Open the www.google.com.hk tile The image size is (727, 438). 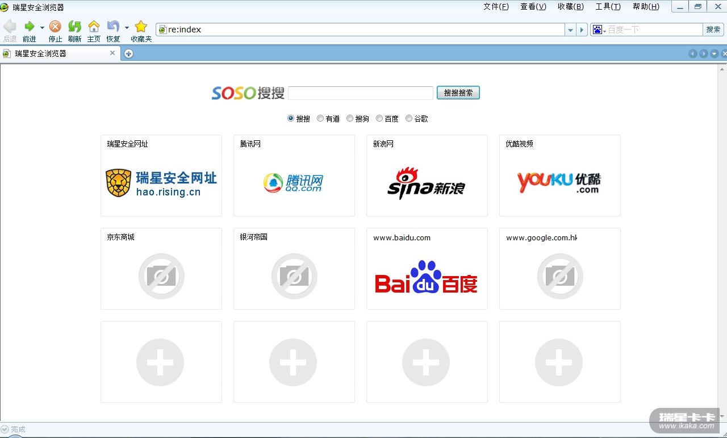(560, 269)
